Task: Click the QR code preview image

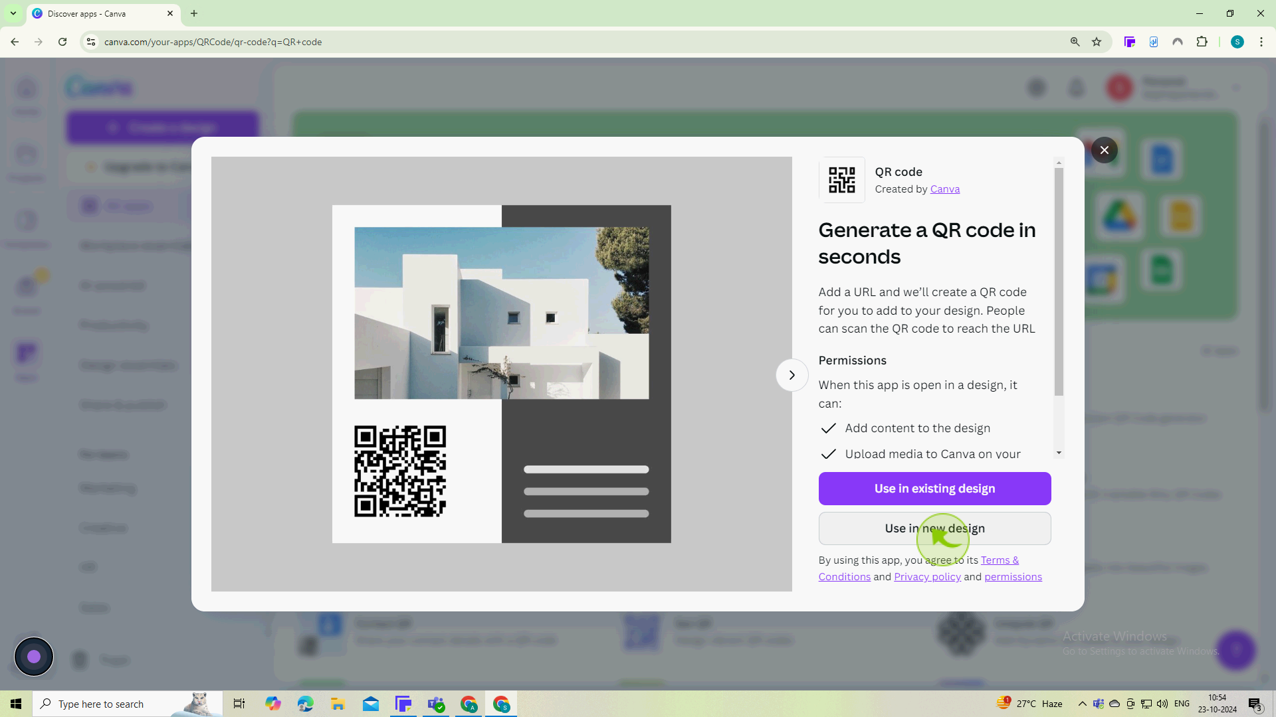Action: [501, 374]
